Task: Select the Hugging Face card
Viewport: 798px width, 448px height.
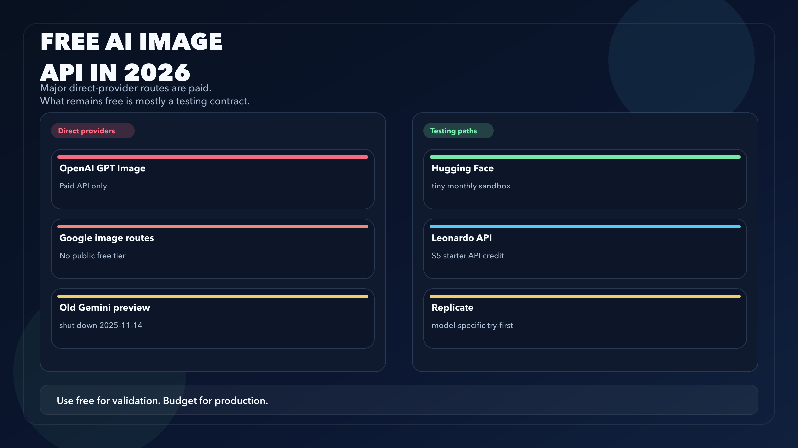Action: point(585,179)
